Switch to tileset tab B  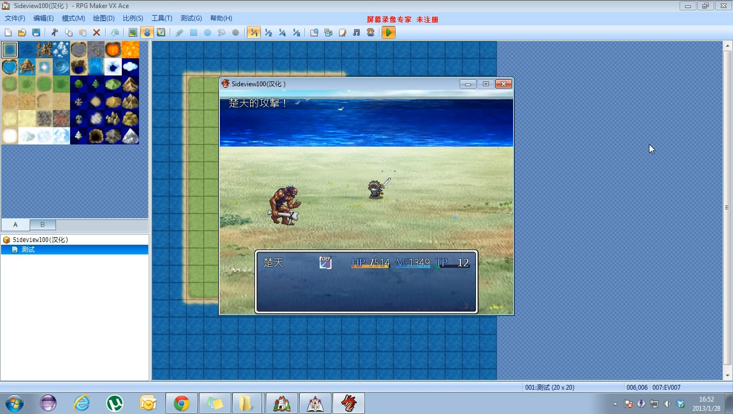click(43, 225)
